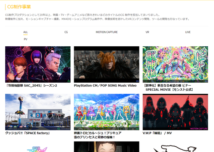Click the PV tag on PlayStation thumbnail
The height and width of the screenshot is (152, 214).
(138, 81)
